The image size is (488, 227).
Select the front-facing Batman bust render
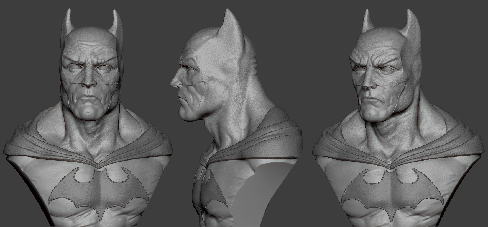(88, 118)
